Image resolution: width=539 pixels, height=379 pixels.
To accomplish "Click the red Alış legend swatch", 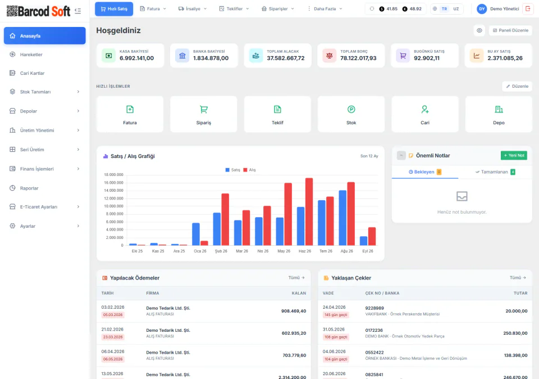I will pos(245,170).
